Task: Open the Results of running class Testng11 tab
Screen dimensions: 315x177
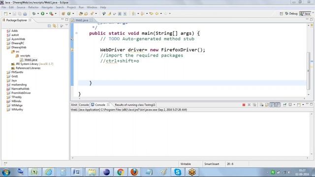Action: (135, 105)
